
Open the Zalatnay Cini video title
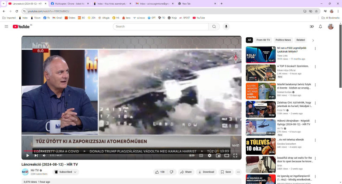295,104
